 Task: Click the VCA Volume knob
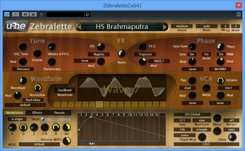point(221,80)
